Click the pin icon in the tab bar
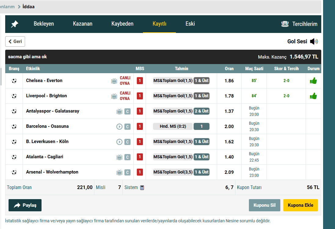335x229 pixels. point(15,24)
